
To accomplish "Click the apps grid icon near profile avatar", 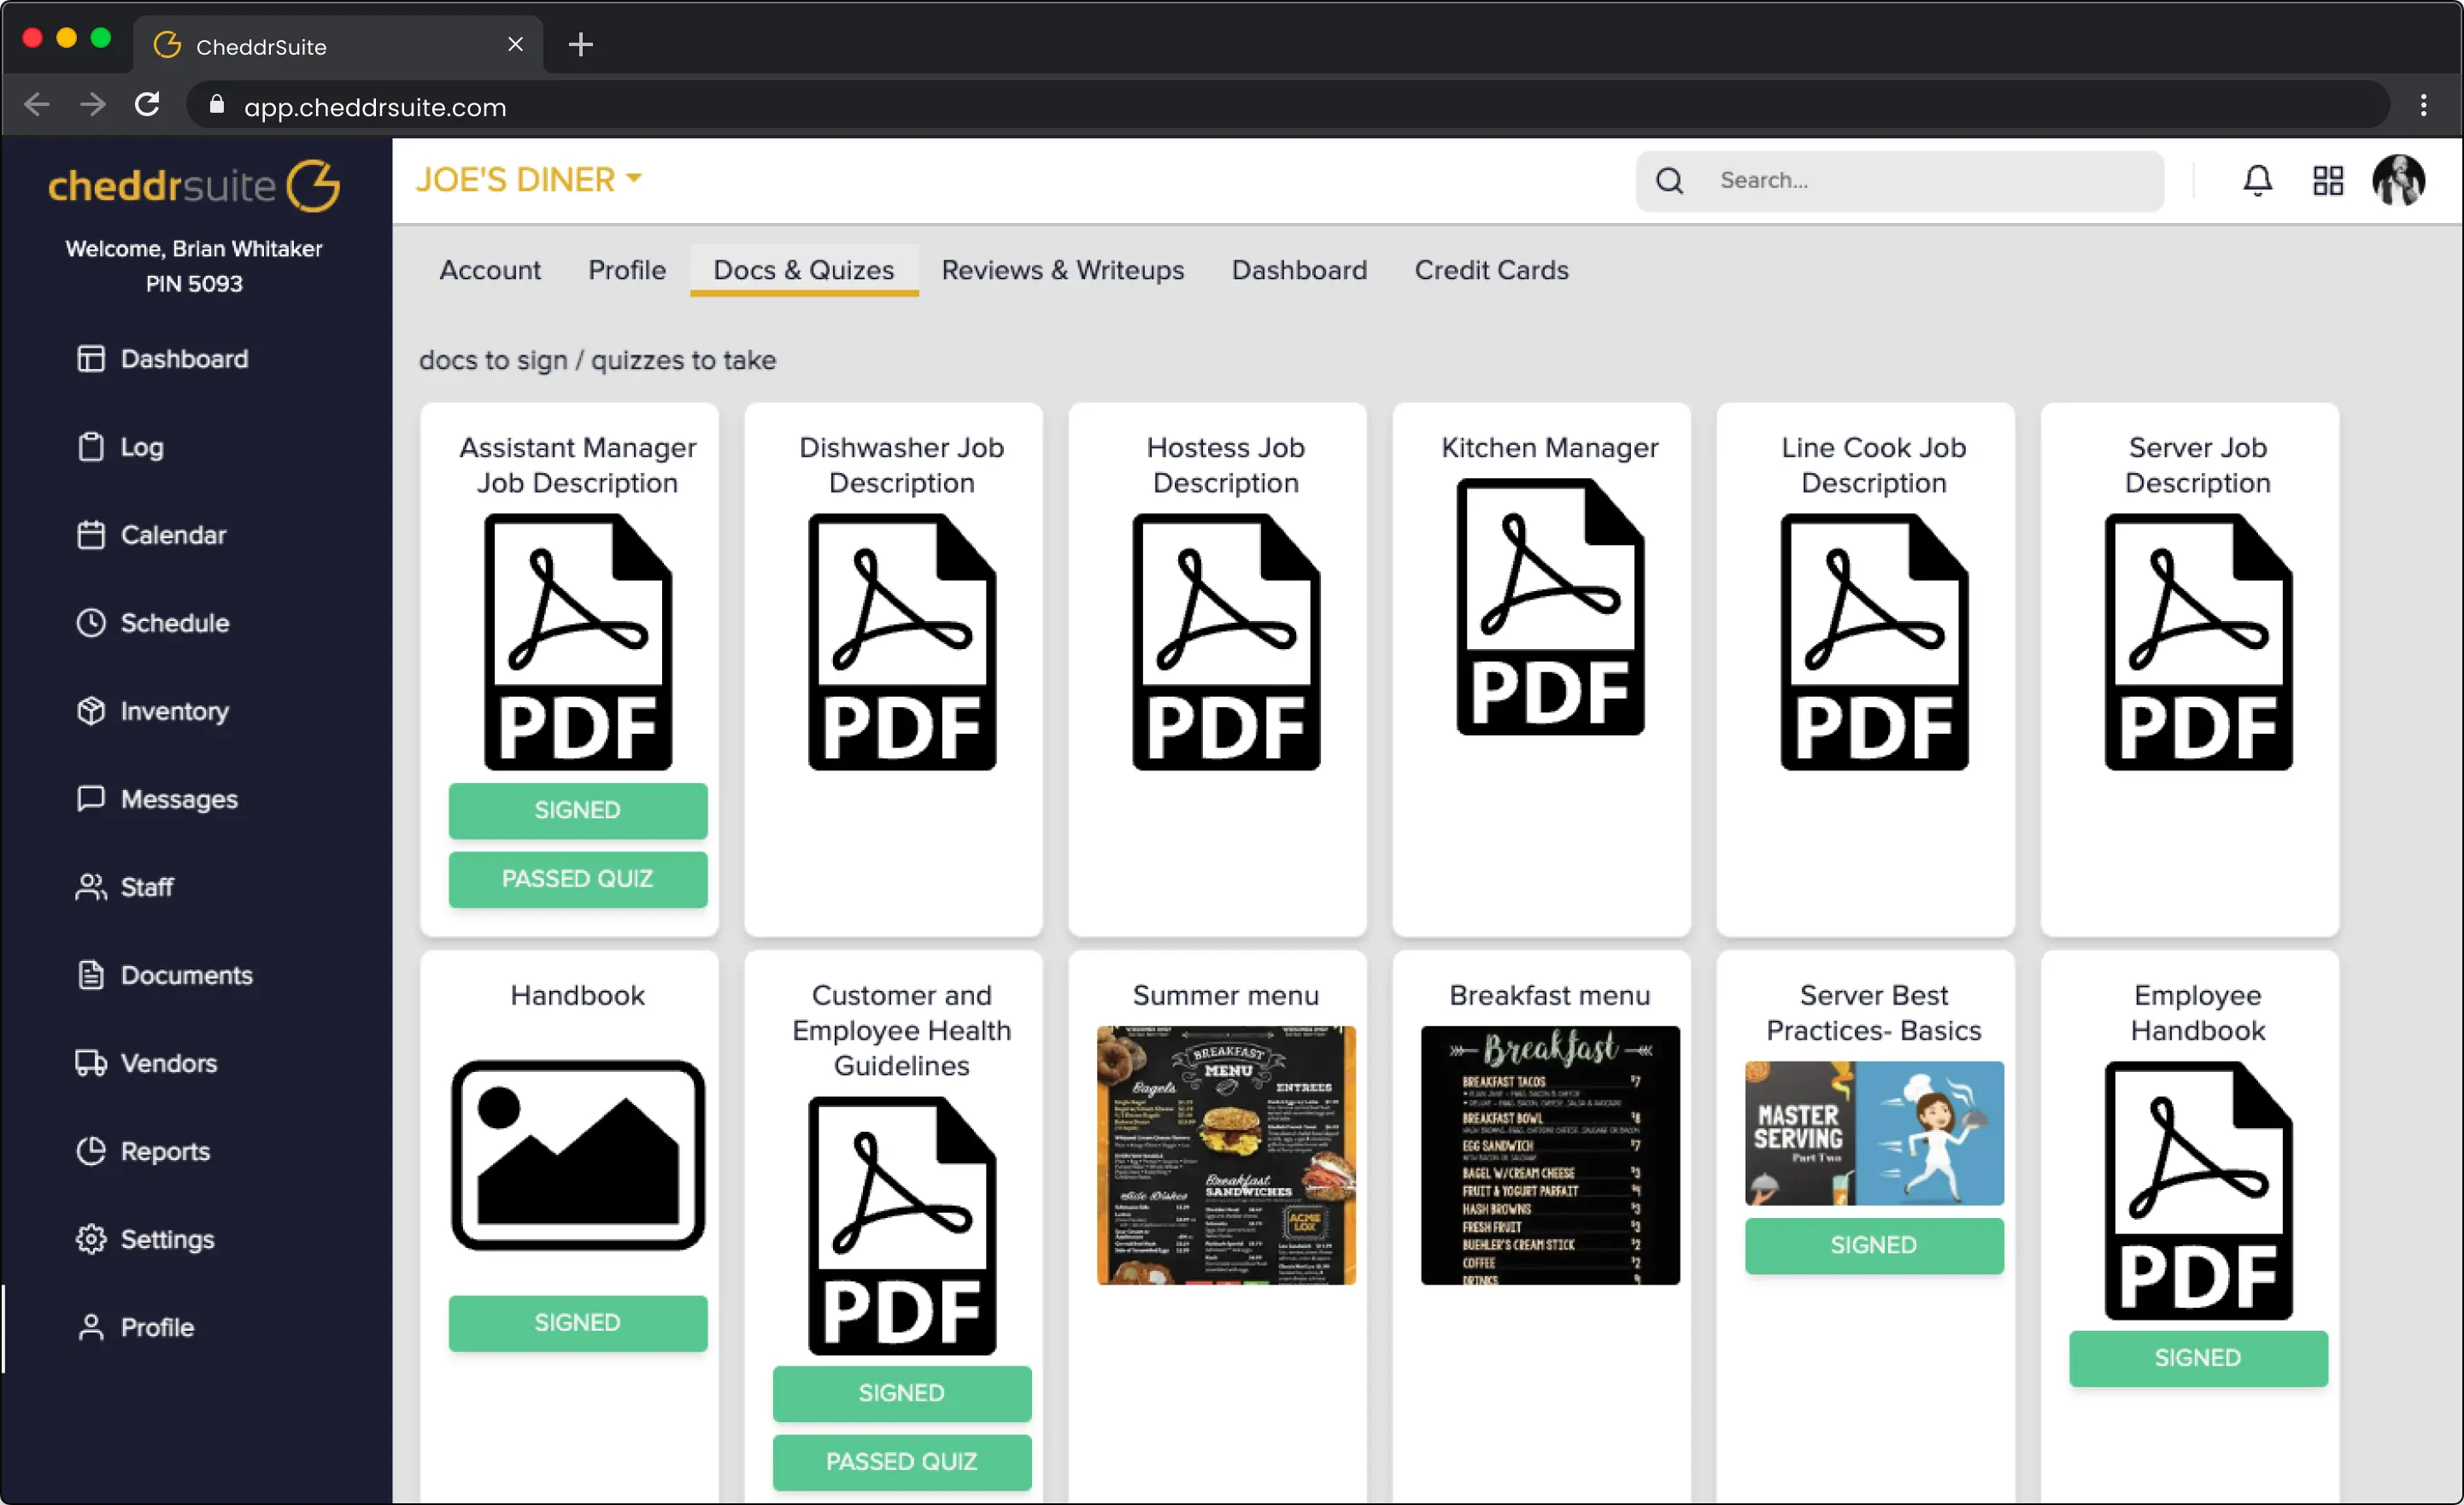I will pyautogui.click(x=2328, y=180).
